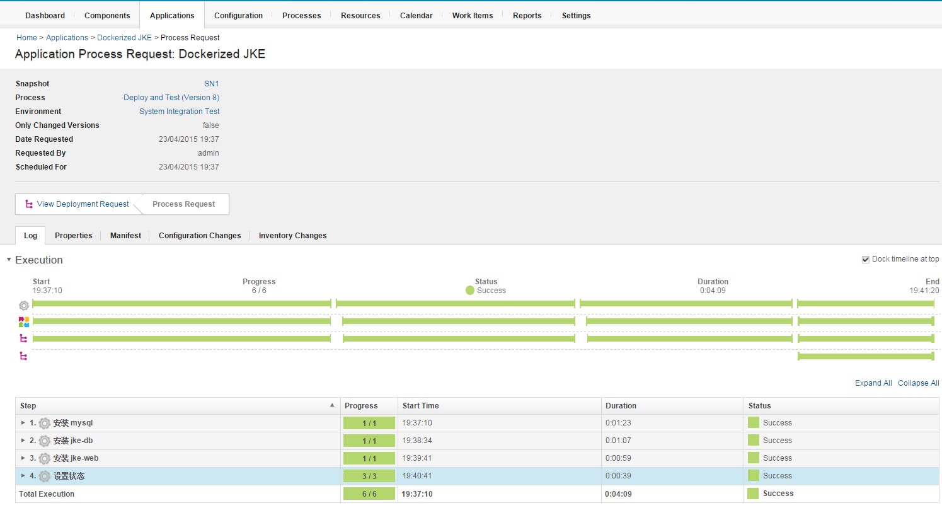Click the Home breadcrumb link
942x508 pixels.
(26, 38)
